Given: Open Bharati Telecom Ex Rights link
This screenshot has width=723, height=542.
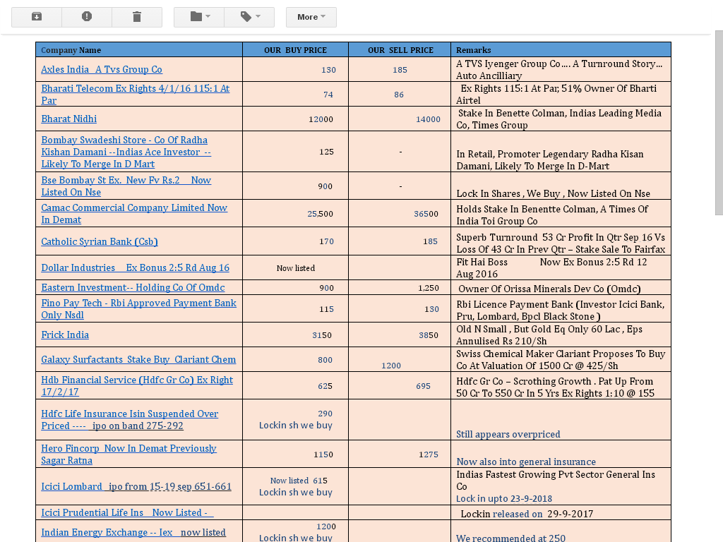Looking at the screenshot, I should coord(135,95).
